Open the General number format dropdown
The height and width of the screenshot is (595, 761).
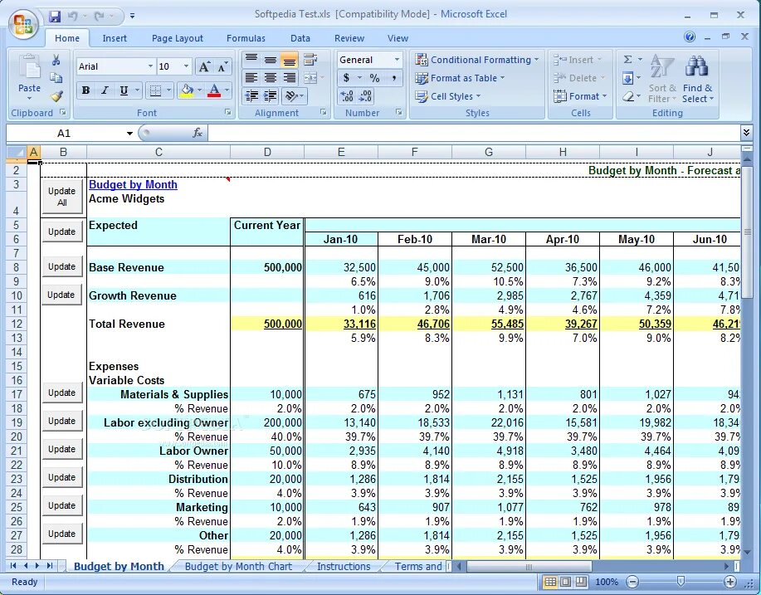(397, 60)
